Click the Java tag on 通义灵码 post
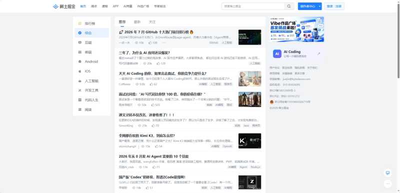400x193 pixels. 246,125
